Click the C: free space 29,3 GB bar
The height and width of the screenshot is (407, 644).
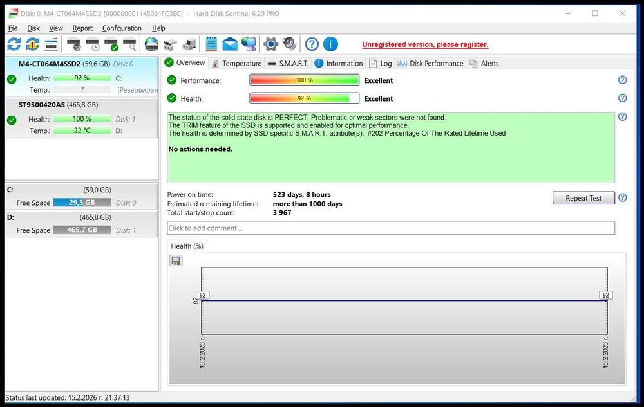tap(82, 203)
